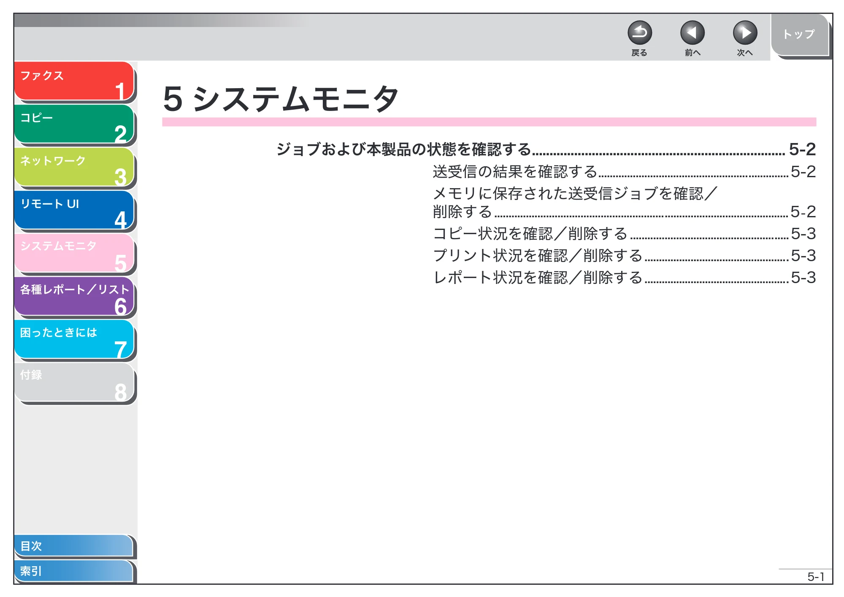Click the 前へ (previous page) arrow icon
Image resolution: width=844 pixels, height=597 pixels.
coord(692,33)
